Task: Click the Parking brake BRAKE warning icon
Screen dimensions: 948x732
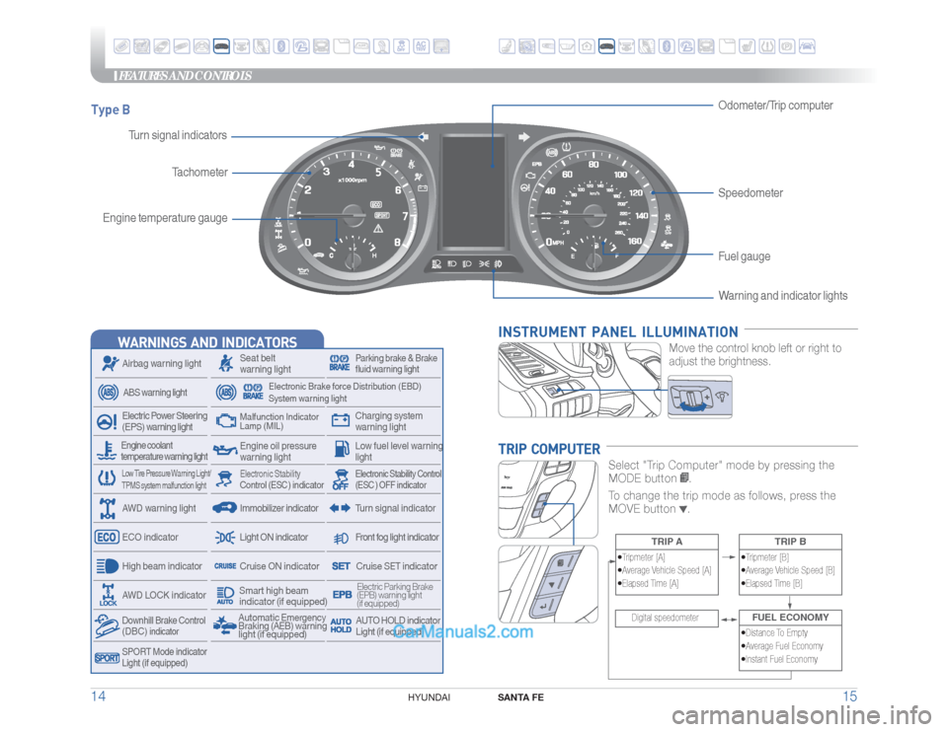Action: pyautogui.click(x=339, y=363)
